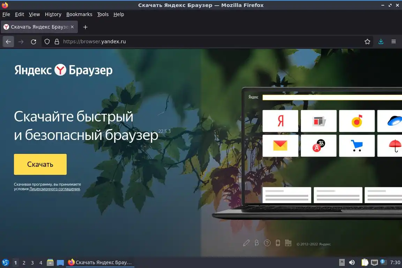This screenshot has height=268, width=402.
Task: Click the forward navigation arrow
Action: click(21, 42)
